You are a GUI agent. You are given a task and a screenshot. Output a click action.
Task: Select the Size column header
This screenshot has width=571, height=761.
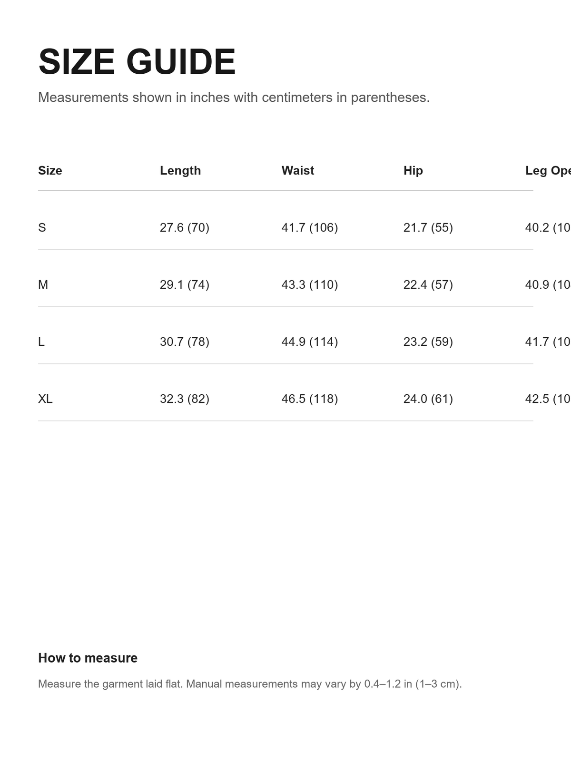pos(50,170)
